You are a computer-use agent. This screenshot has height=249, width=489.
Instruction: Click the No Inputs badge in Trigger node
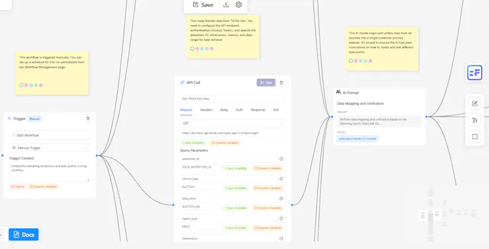point(18,187)
